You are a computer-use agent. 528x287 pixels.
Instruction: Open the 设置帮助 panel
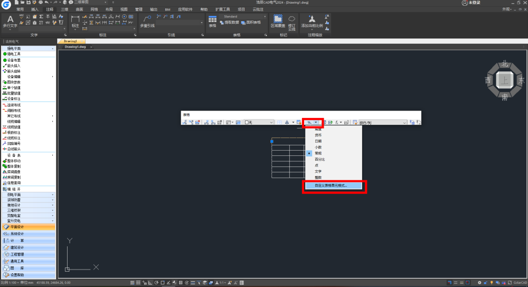click(x=29, y=275)
